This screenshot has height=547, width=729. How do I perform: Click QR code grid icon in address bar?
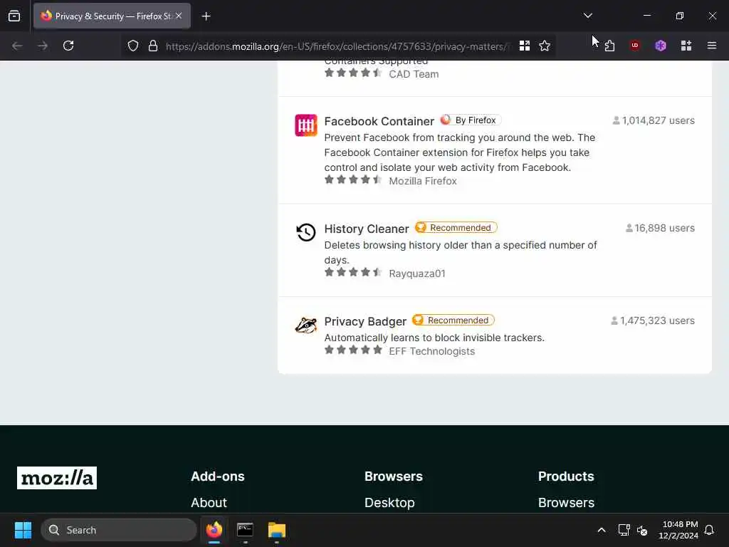click(525, 46)
